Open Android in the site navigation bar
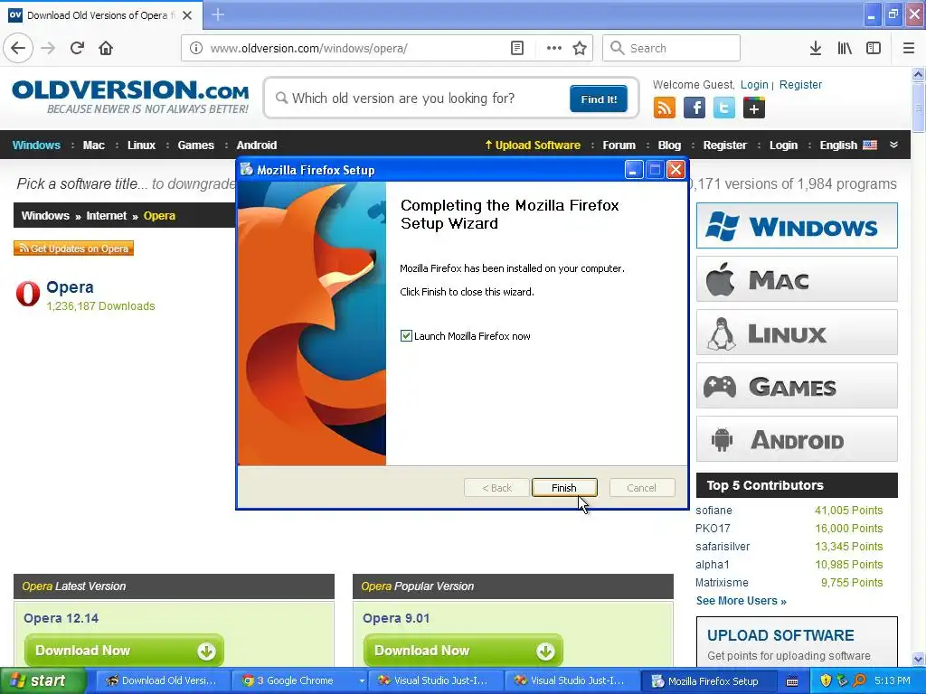Viewport: 926px width, 694px height. 256,145
